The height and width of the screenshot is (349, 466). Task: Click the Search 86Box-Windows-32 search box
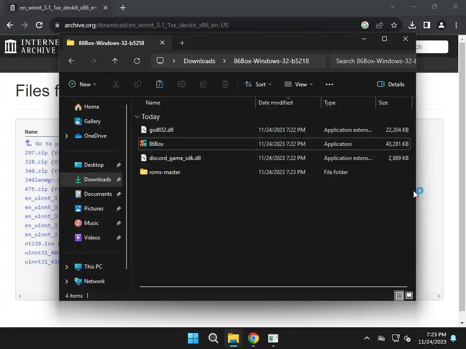pyautogui.click(x=373, y=61)
